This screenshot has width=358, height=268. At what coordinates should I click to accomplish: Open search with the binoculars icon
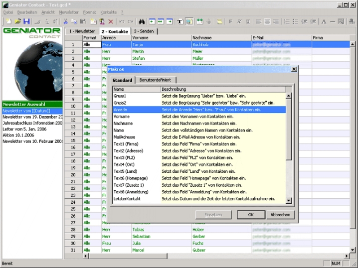[x=142, y=22]
